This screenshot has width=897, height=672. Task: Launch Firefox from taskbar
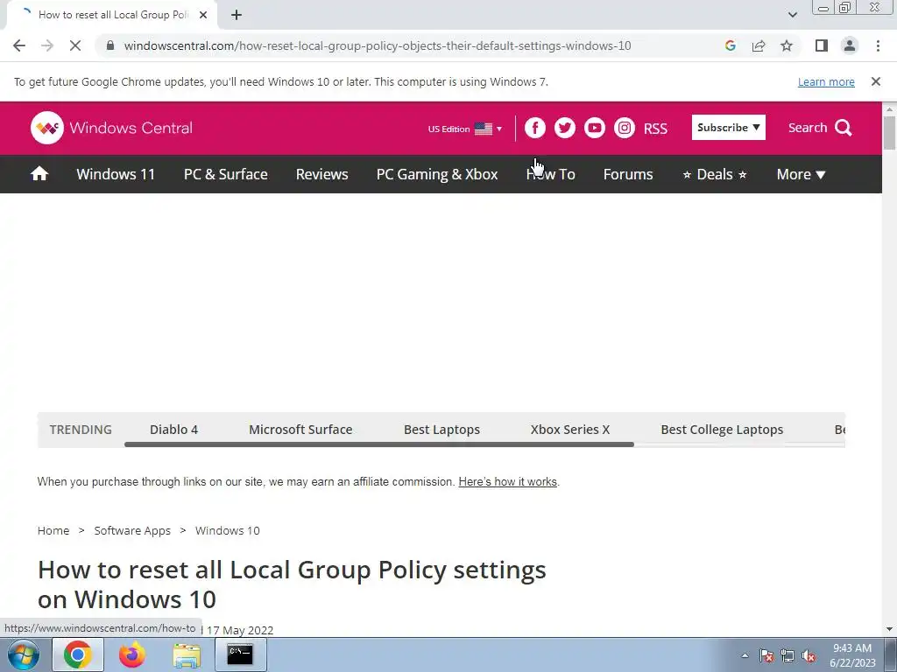pyautogui.click(x=132, y=654)
